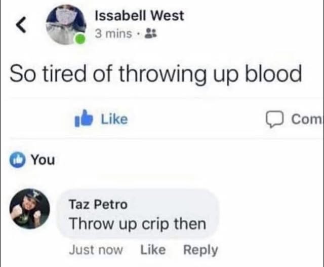324x267 pixels.
Task: View who liked next to You
Action: [43, 160]
